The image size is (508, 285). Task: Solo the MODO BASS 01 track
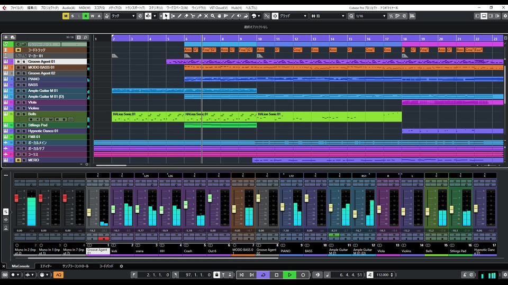coord(23,68)
